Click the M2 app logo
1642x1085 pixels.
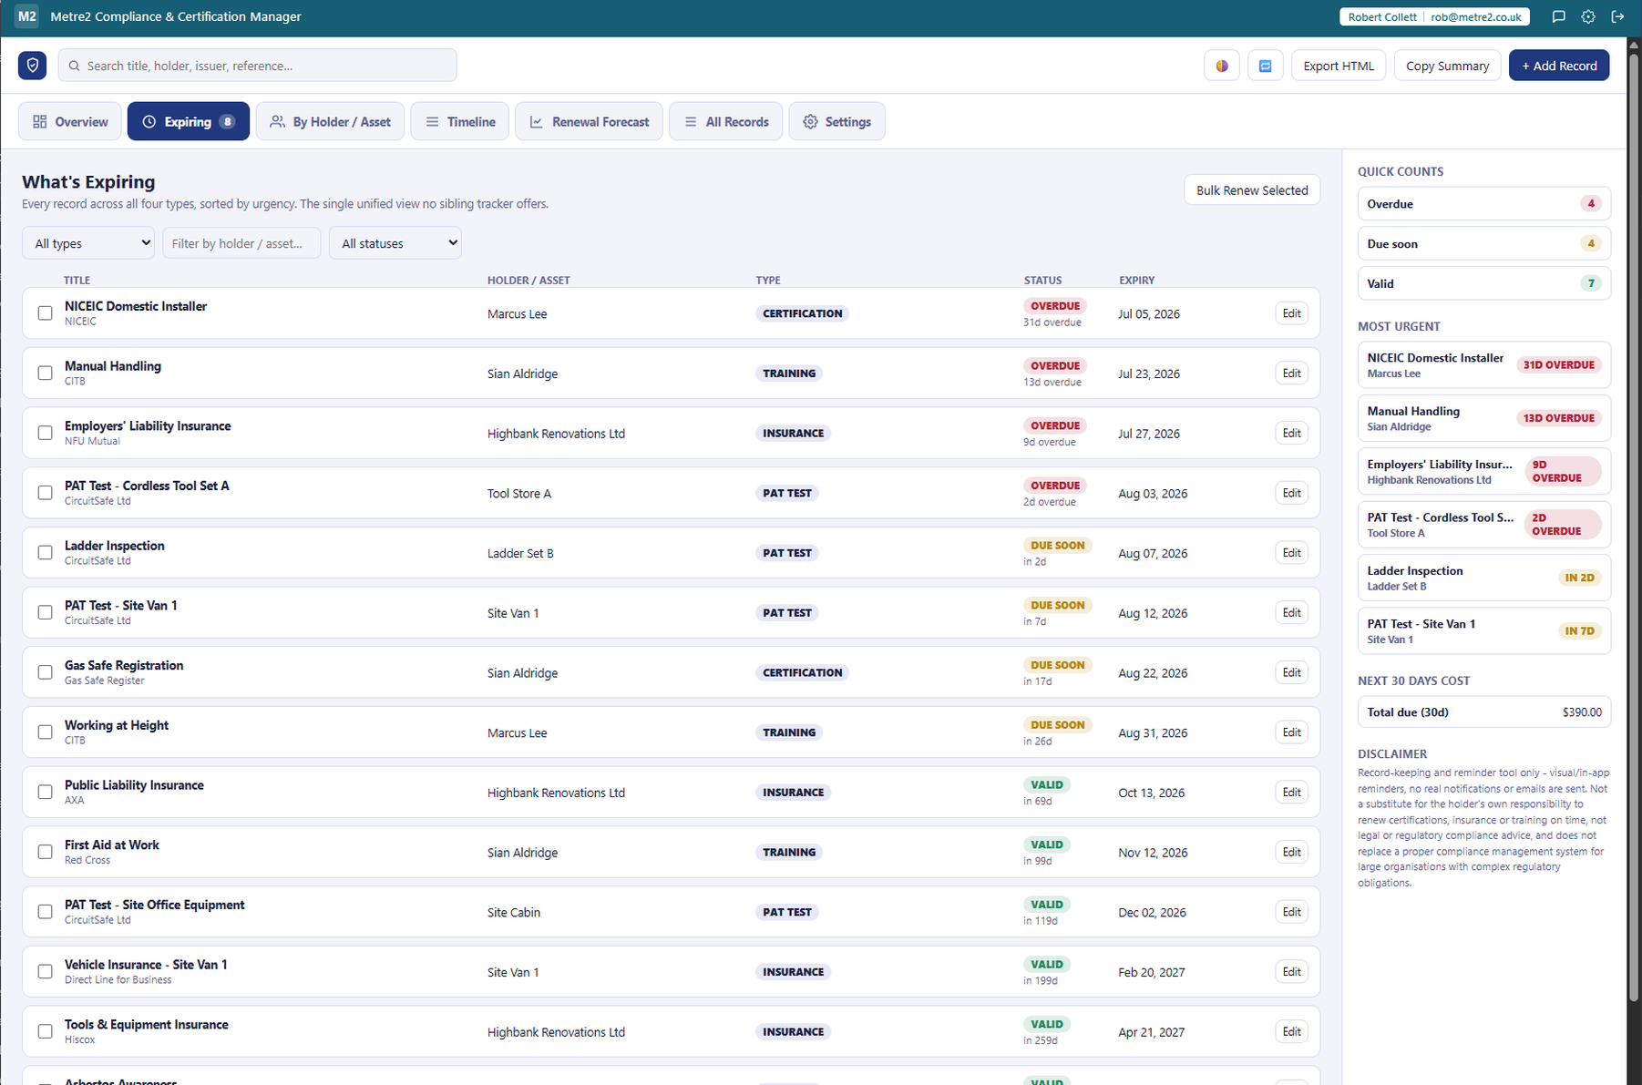pyautogui.click(x=26, y=16)
